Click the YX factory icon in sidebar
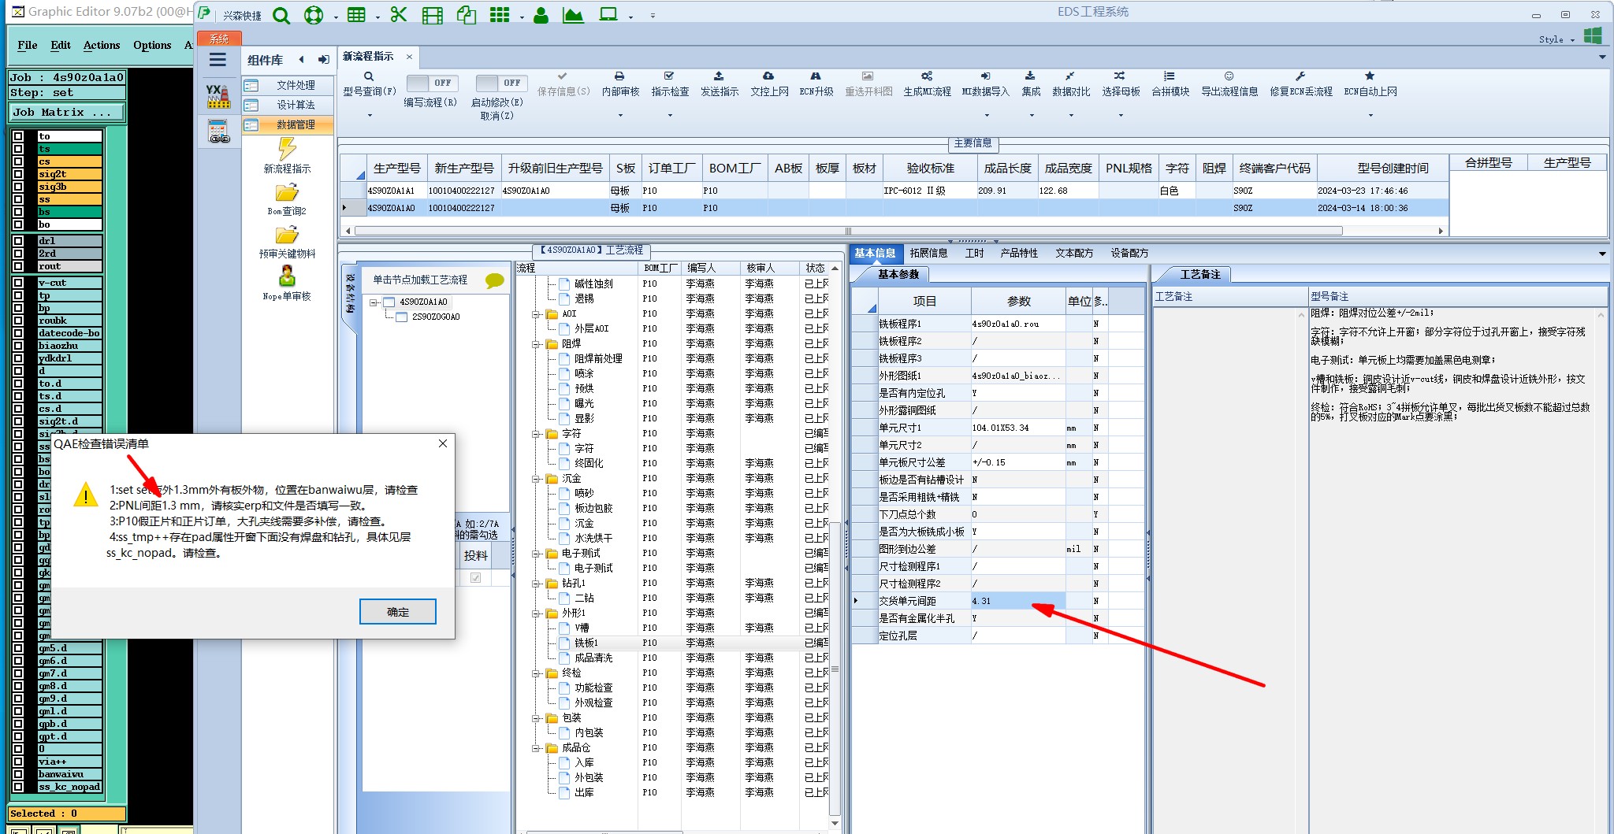Screen dimensions: 1614x834 pyautogui.click(x=218, y=96)
